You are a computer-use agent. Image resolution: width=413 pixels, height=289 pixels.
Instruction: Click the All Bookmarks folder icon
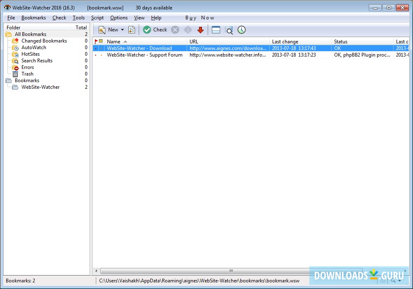click(x=9, y=34)
